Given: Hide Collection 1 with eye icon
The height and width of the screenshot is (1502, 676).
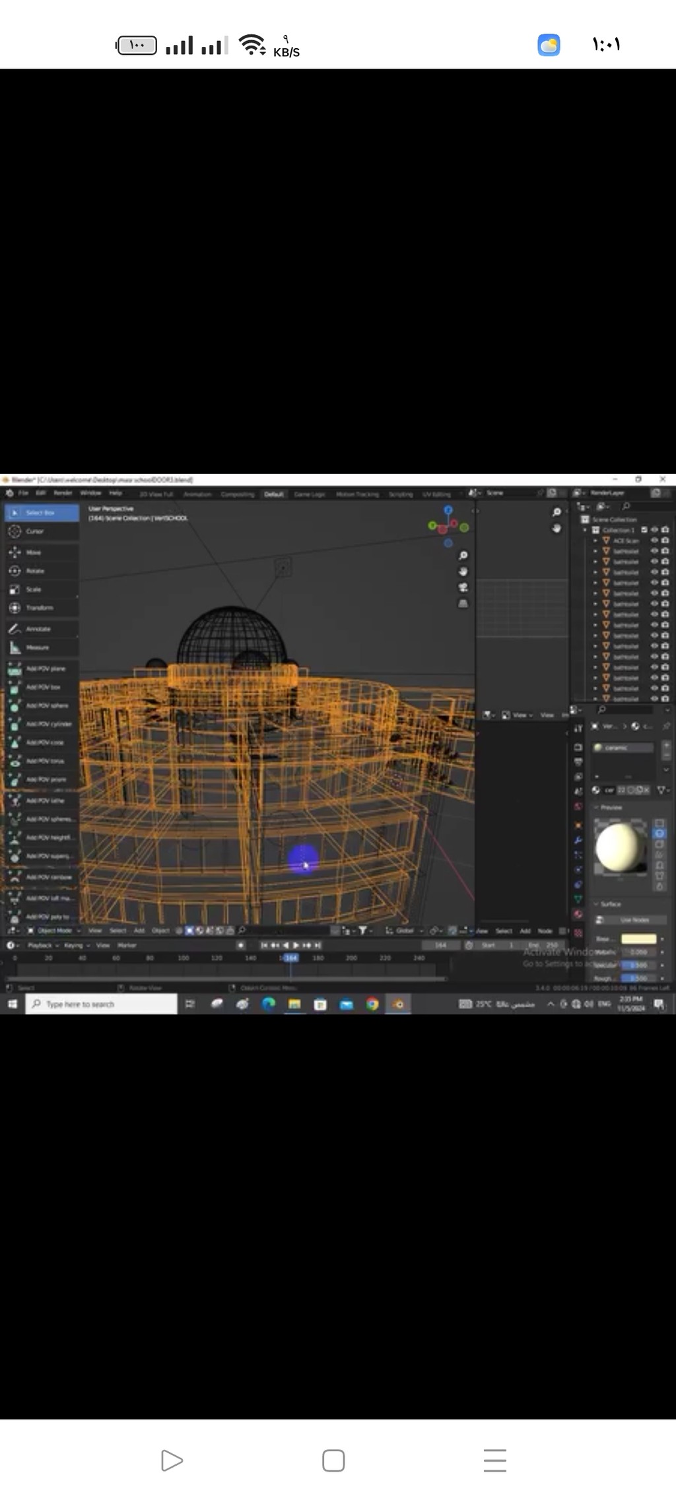Looking at the screenshot, I should coord(655,530).
